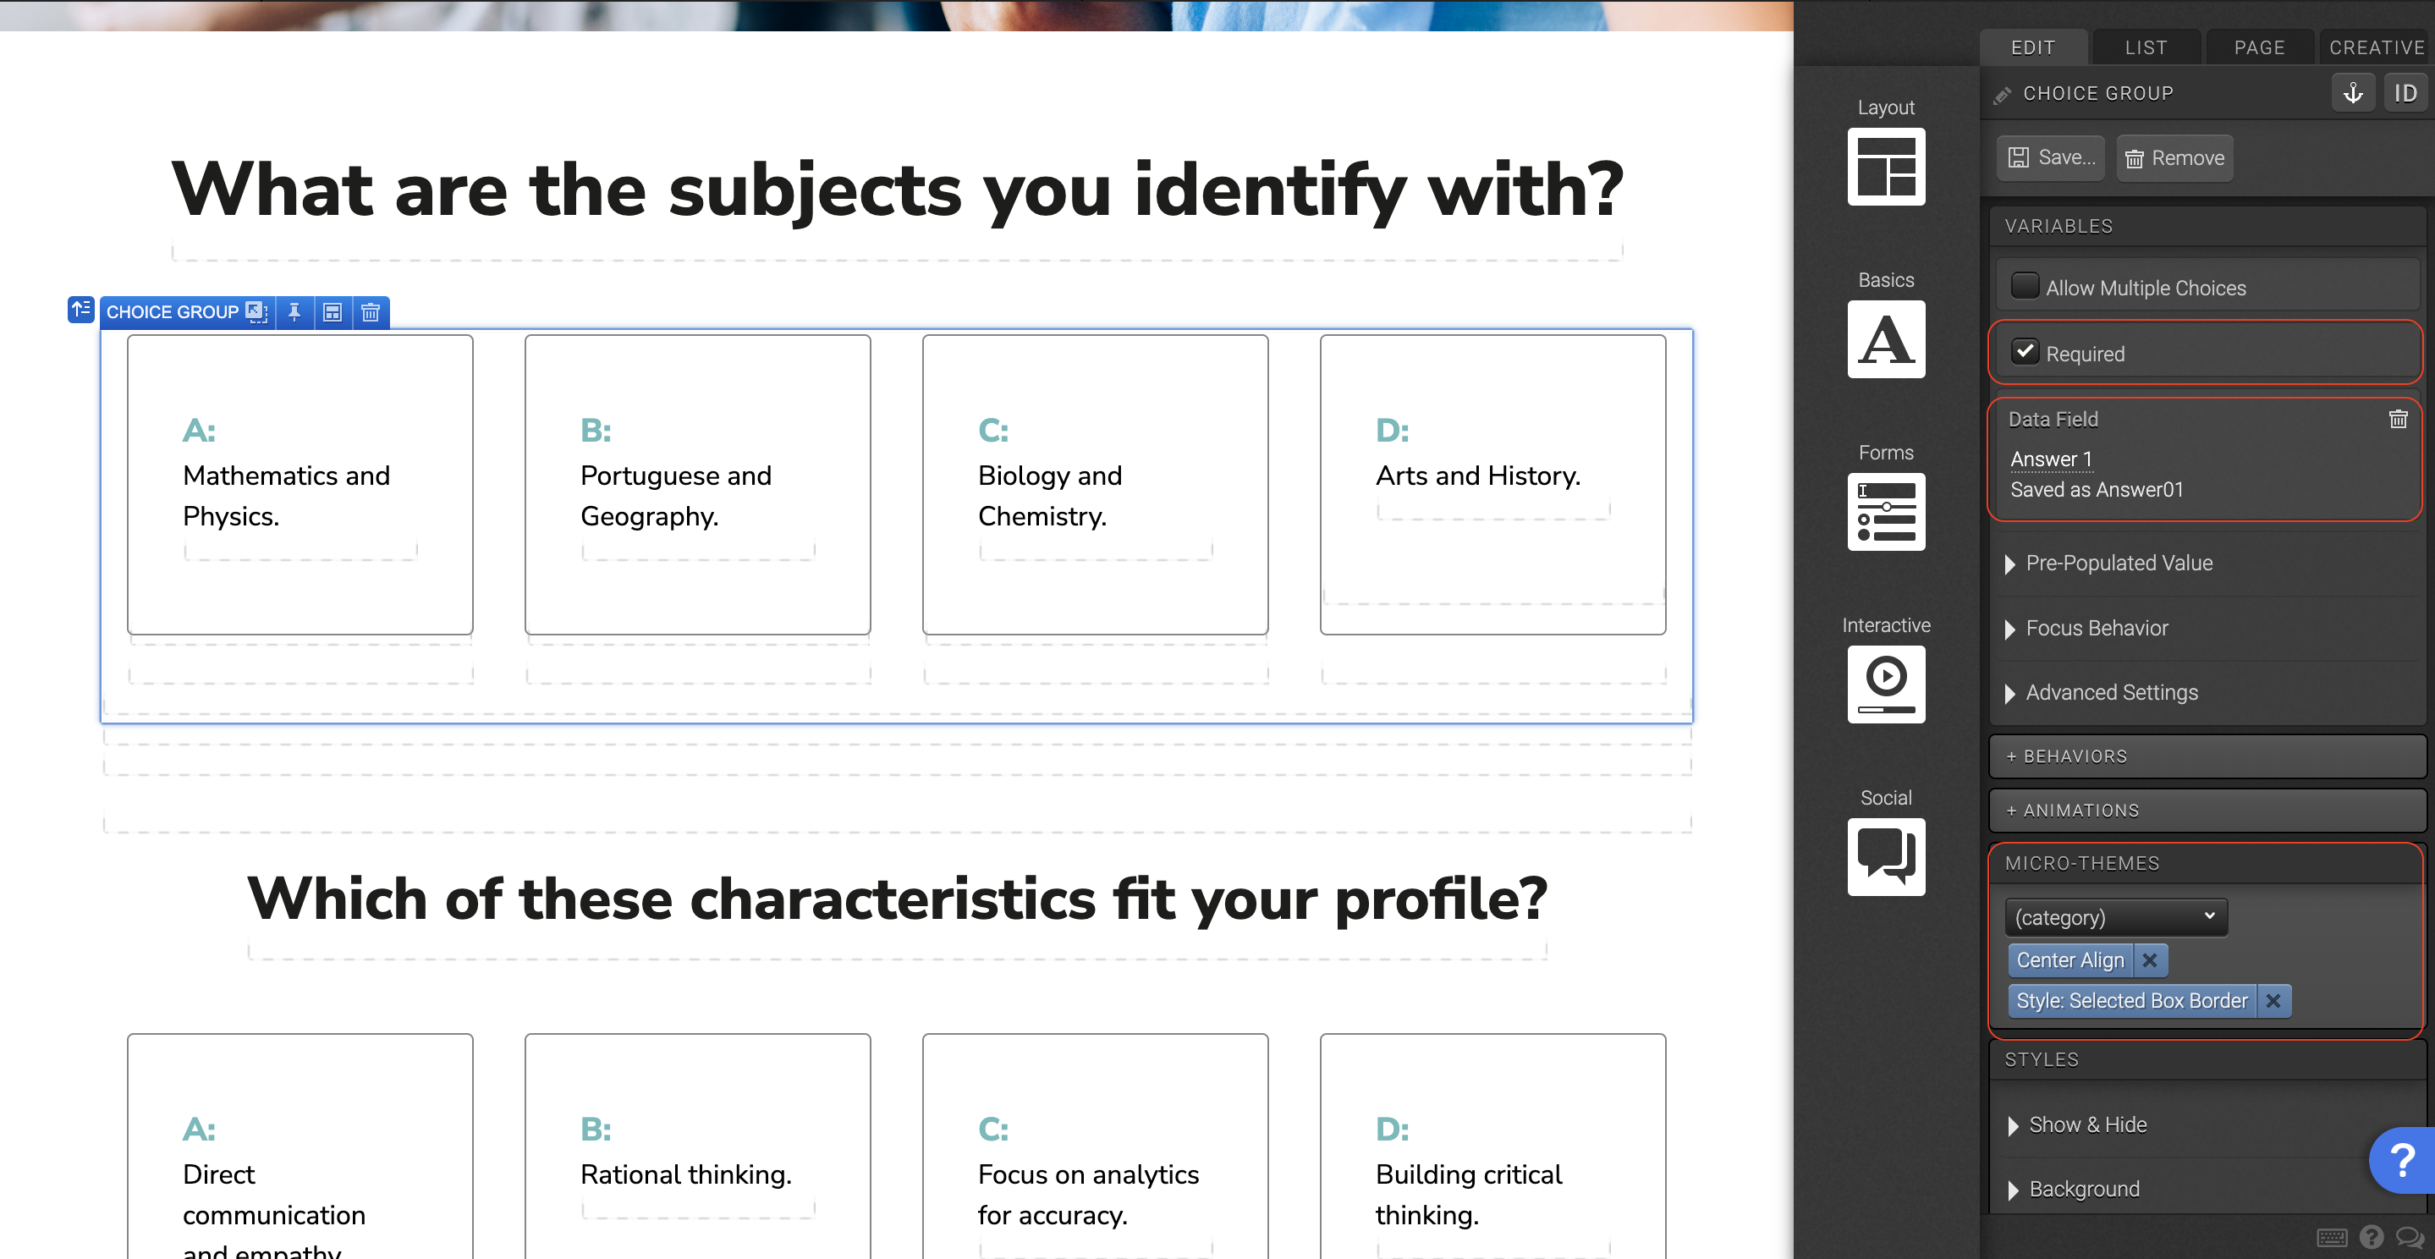The width and height of the screenshot is (2435, 1259).
Task: Enable Allow Multiple Choices checkbox
Action: pyautogui.click(x=2025, y=286)
